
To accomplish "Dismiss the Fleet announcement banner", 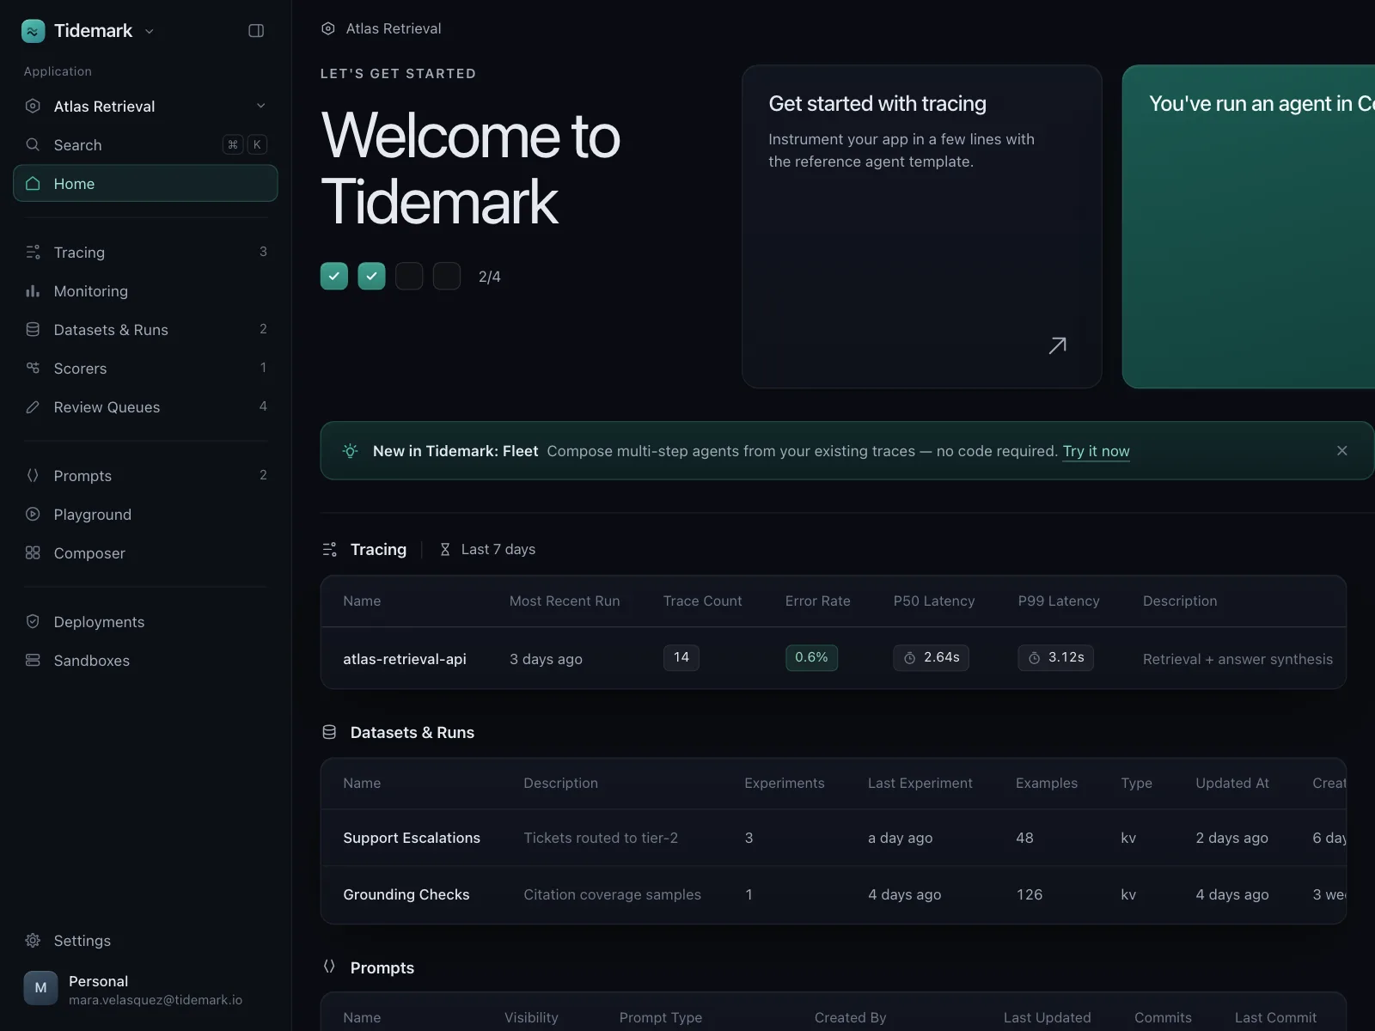I will [x=1342, y=450].
